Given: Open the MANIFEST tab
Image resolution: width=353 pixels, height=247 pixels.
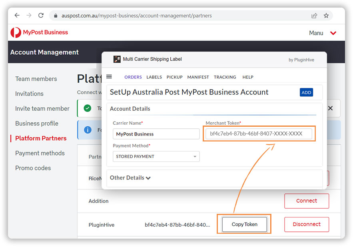Looking at the screenshot, I should pos(198,77).
